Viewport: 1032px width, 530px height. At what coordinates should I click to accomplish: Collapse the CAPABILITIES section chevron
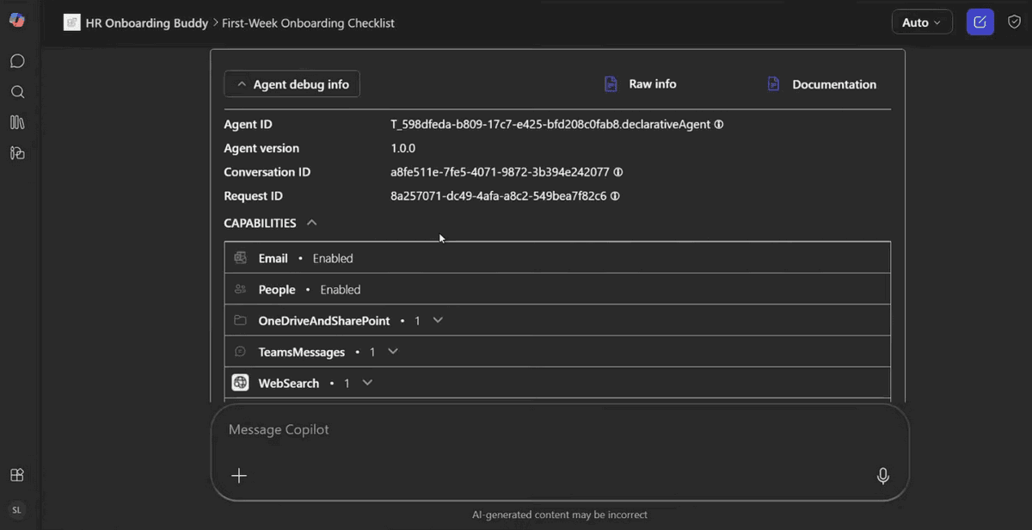pos(312,223)
